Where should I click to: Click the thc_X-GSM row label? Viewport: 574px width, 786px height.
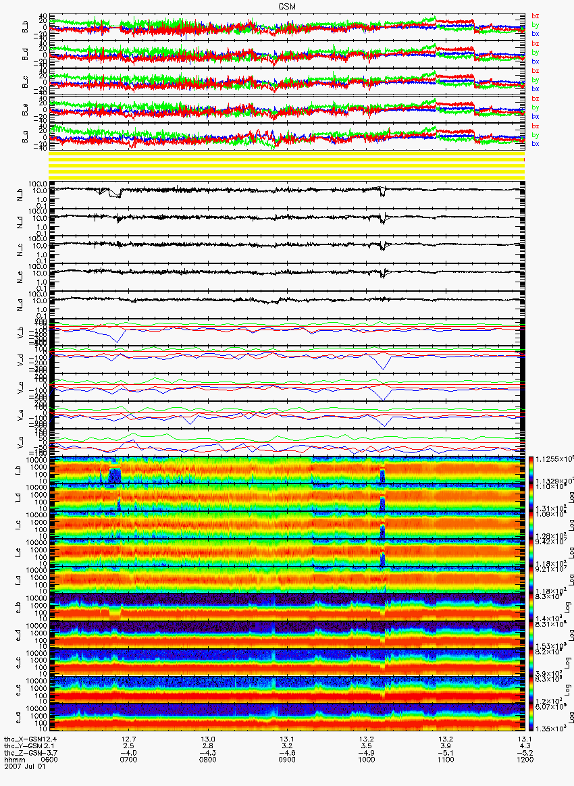tap(23, 739)
